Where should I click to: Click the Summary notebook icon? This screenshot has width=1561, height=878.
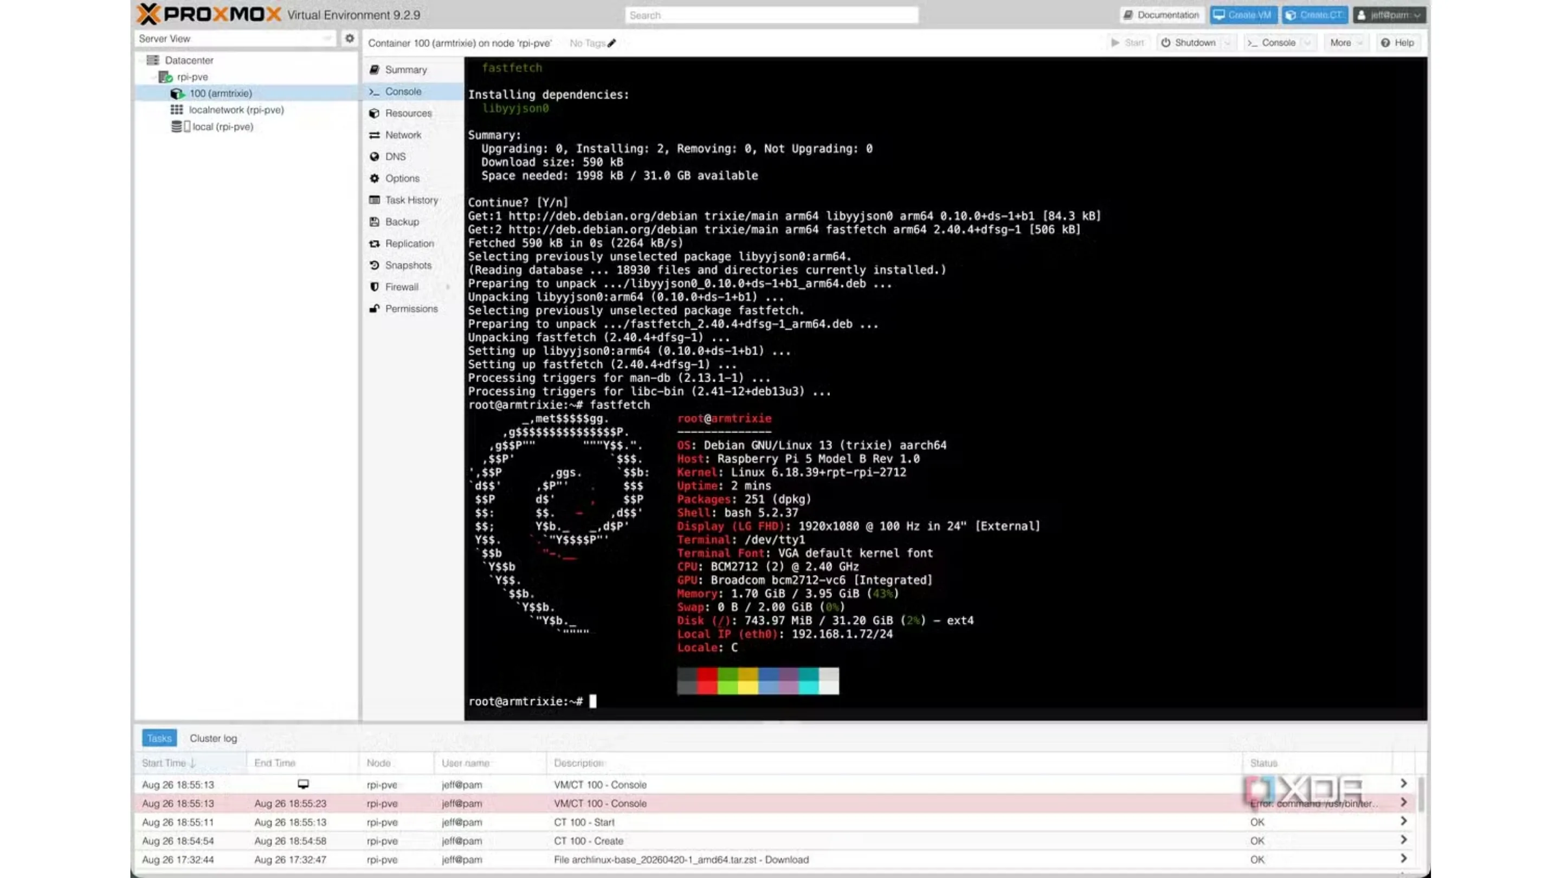coord(375,70)
